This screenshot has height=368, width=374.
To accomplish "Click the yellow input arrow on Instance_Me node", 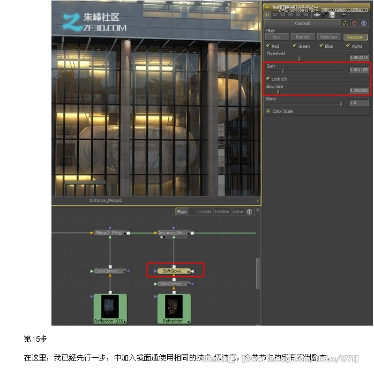I will click(x=155, y=233).
